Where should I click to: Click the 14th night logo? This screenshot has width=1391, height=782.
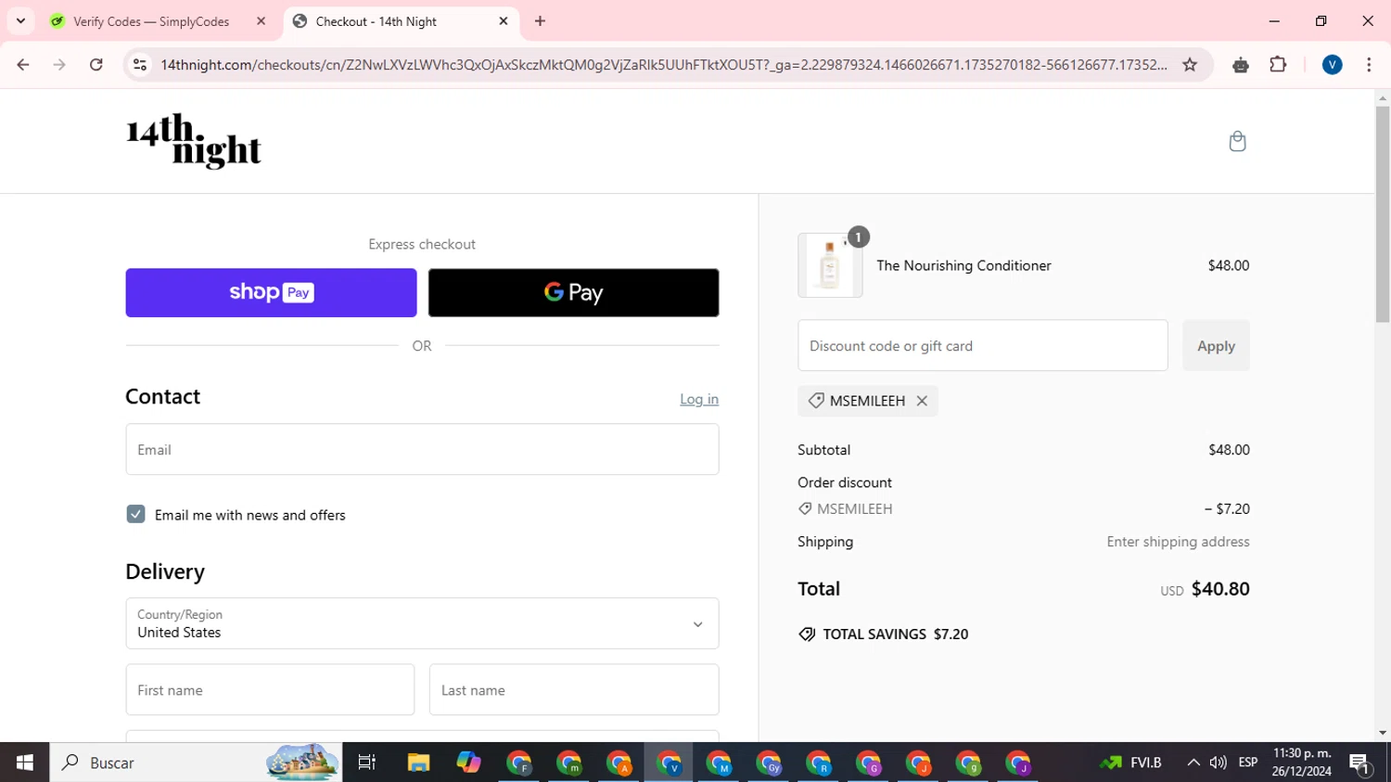[x=194, y=141]
